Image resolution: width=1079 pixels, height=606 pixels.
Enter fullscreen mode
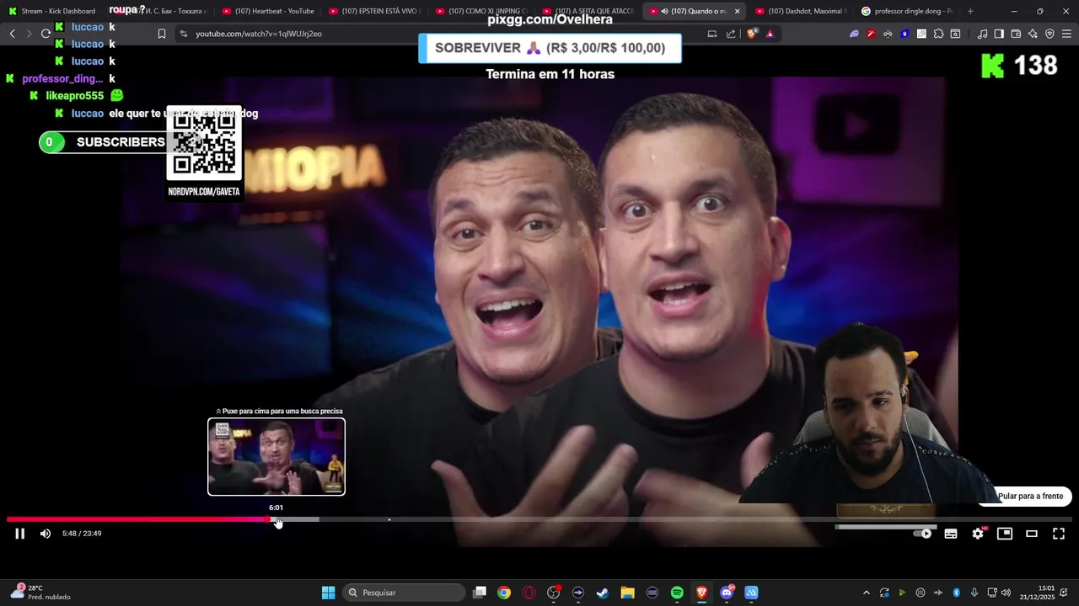pos(1059,534)
